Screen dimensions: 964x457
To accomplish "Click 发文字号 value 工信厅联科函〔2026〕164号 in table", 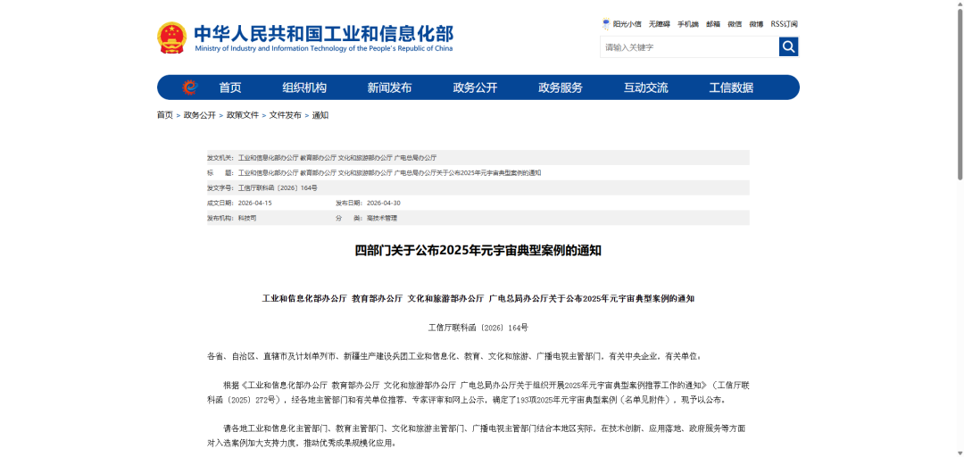I will tap(278, 187).
